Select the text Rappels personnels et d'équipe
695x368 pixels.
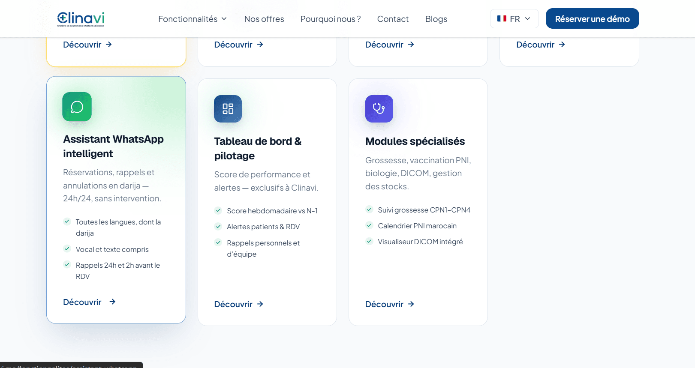point(263,248)
